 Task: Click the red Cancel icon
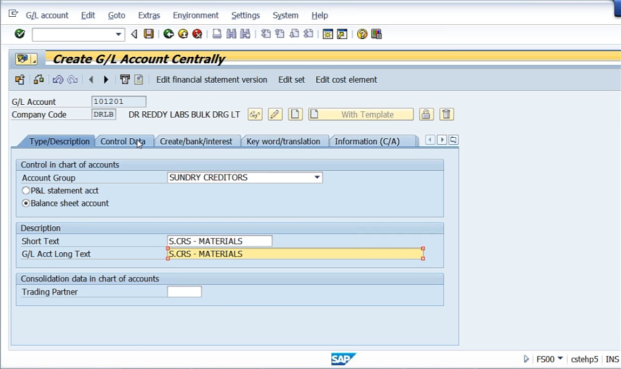click(x=197, y=34)
